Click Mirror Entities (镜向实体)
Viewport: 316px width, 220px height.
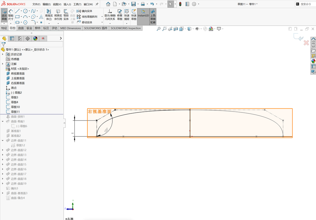[x=85, y=11]
